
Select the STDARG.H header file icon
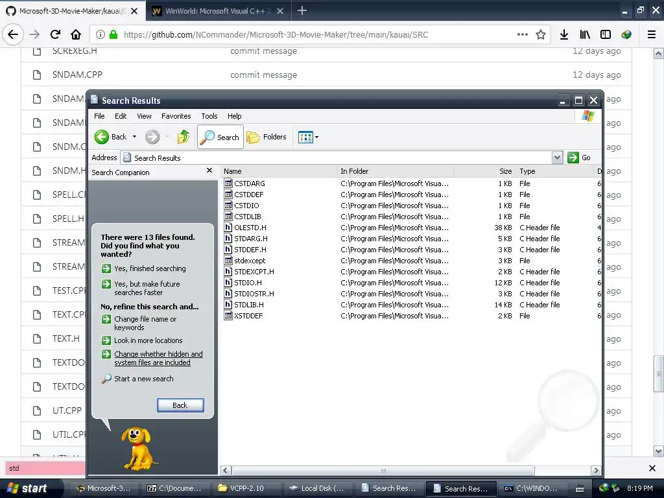228,239
